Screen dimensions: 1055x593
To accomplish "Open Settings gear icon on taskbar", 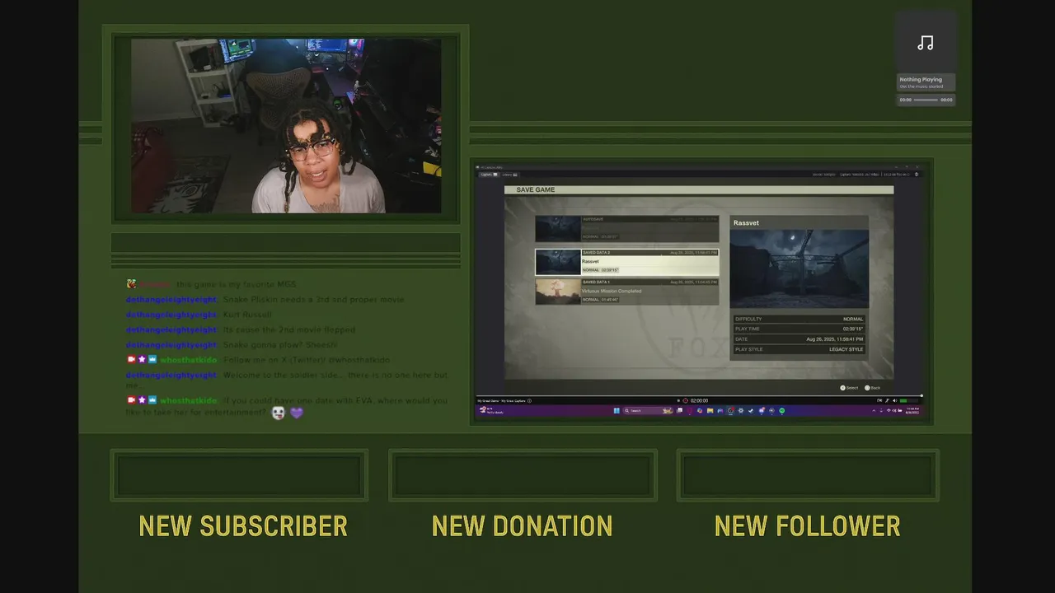I will [741, 410].
